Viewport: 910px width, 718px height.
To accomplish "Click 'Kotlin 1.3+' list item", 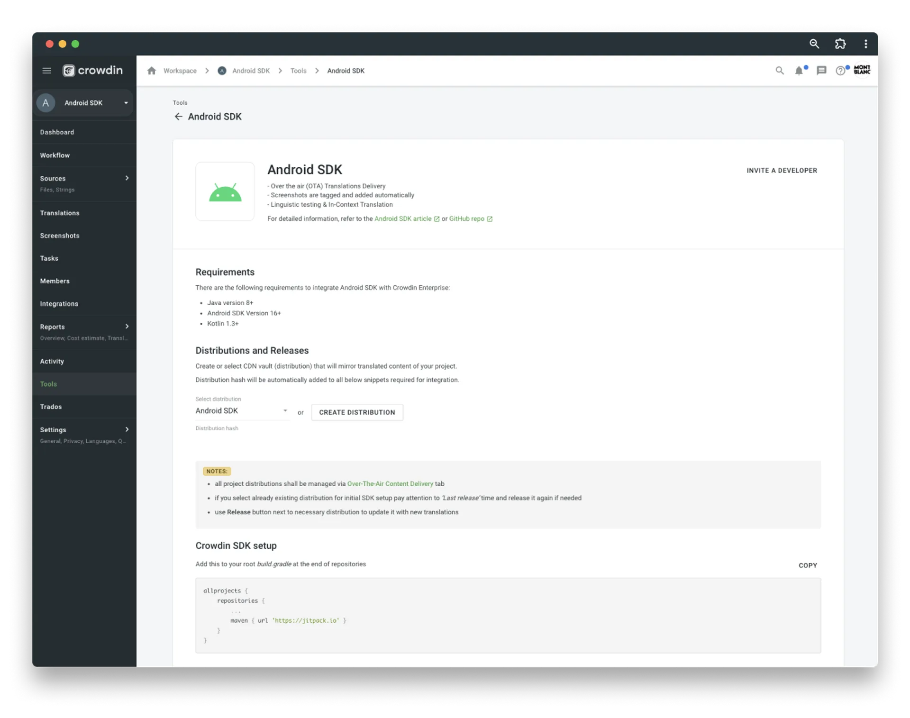I will coord(223,324).
